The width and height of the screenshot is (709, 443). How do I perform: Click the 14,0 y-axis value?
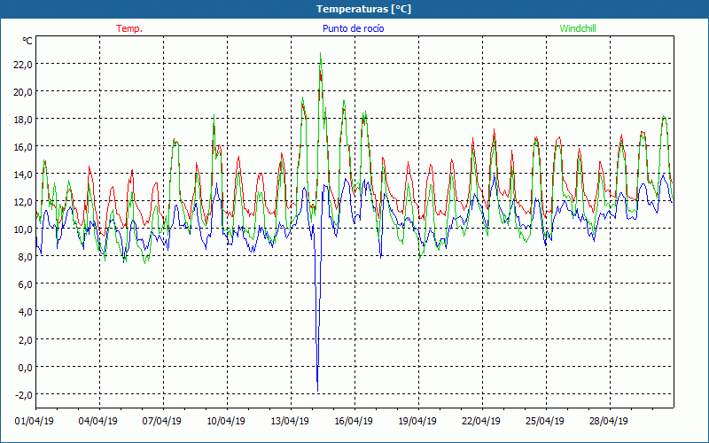tap(24, 175)
